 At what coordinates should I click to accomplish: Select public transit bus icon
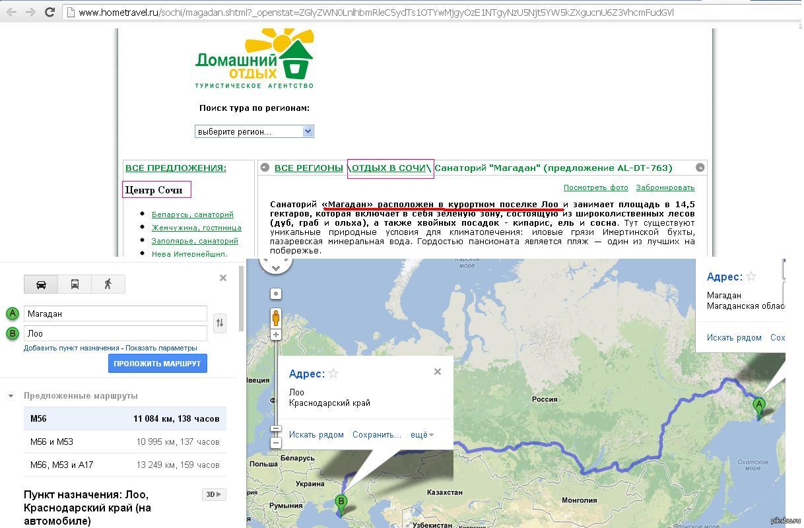click(75, 284)
